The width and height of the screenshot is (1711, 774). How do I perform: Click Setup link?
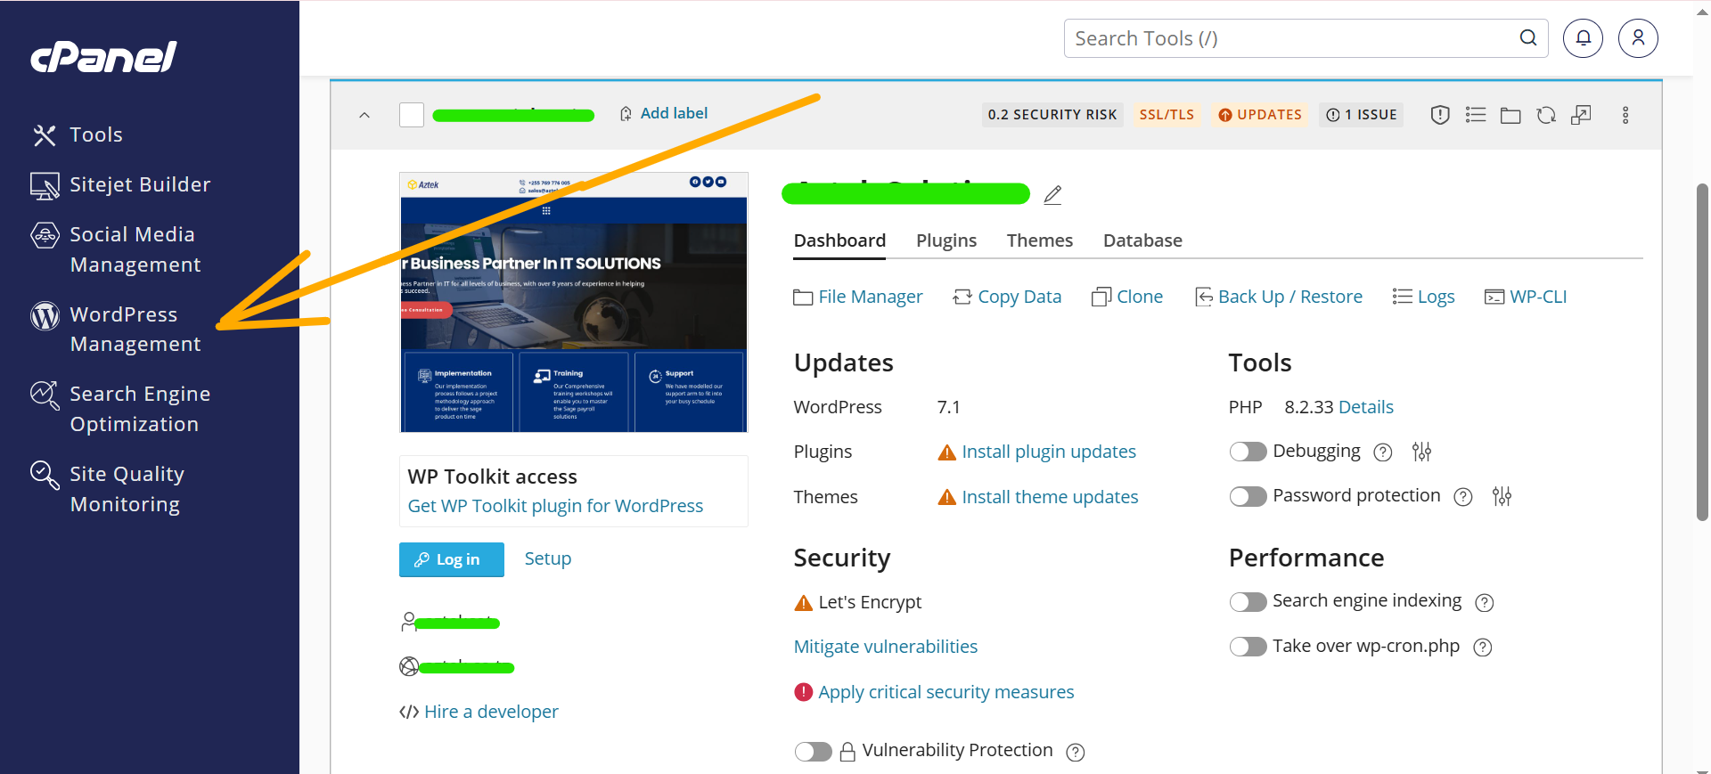(x=548, y=558)
